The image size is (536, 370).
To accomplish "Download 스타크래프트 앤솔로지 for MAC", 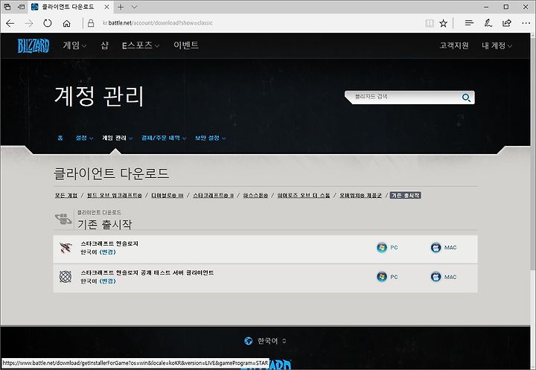I will click(444, 247).
